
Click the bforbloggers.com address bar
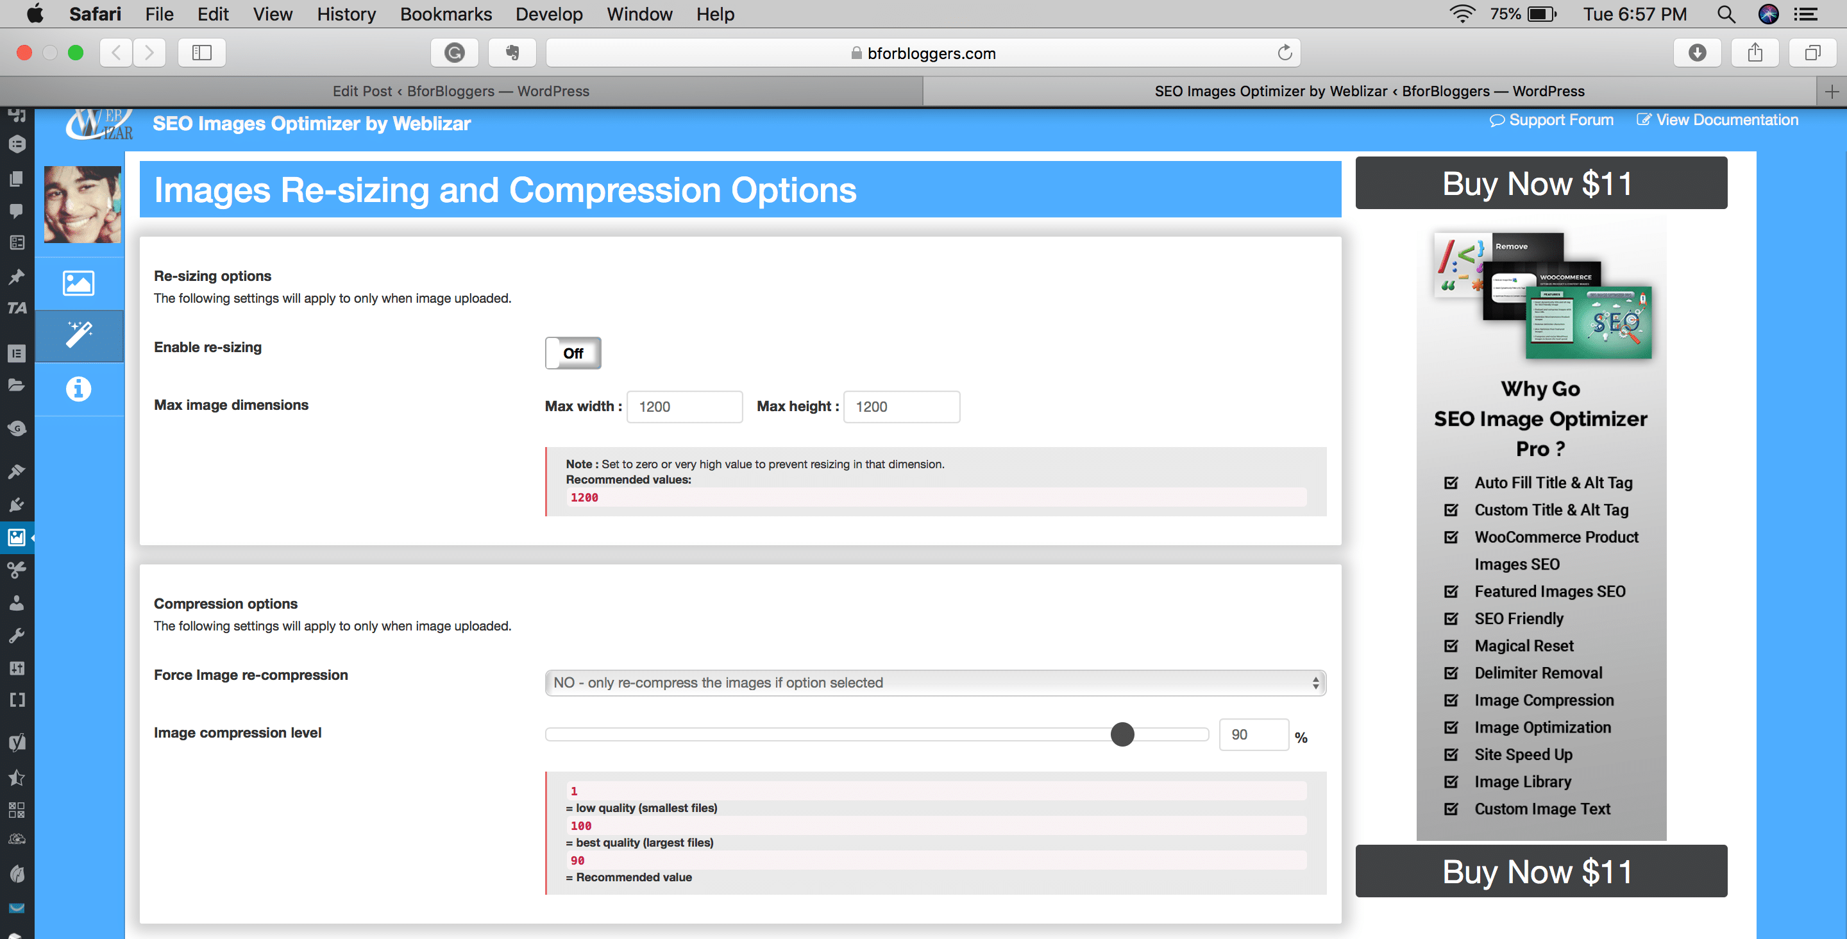[923, 53]
